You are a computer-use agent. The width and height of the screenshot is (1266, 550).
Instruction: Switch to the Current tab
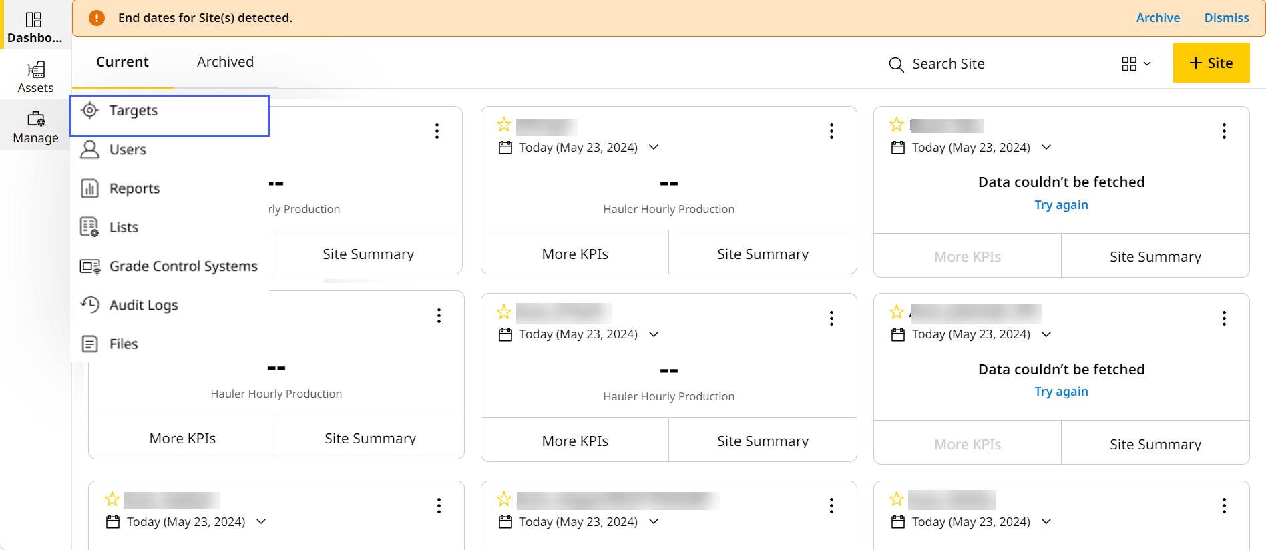pos(122,62)
